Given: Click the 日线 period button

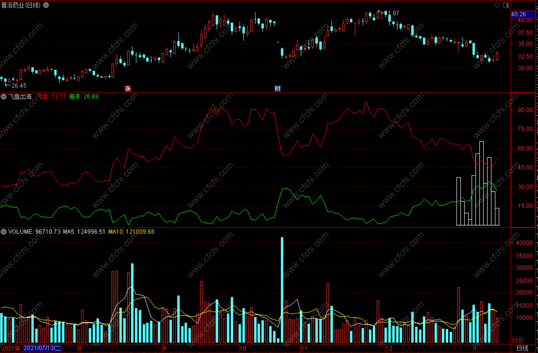Looking at the screenshot, I should (x=522, y=348).
